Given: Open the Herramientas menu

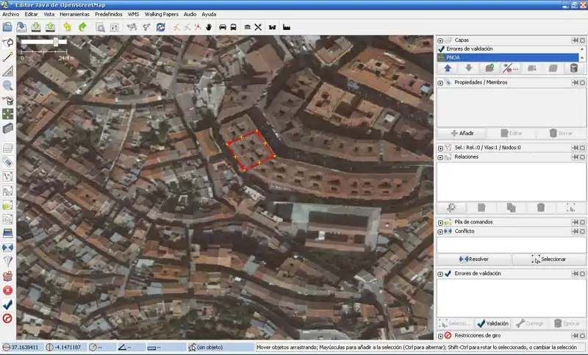Looking at the screenshot, I should click(74, 14).
